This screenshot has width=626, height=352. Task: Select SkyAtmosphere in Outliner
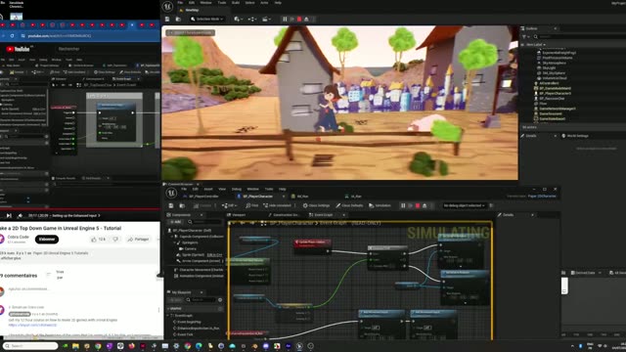(x=555, y=63)
